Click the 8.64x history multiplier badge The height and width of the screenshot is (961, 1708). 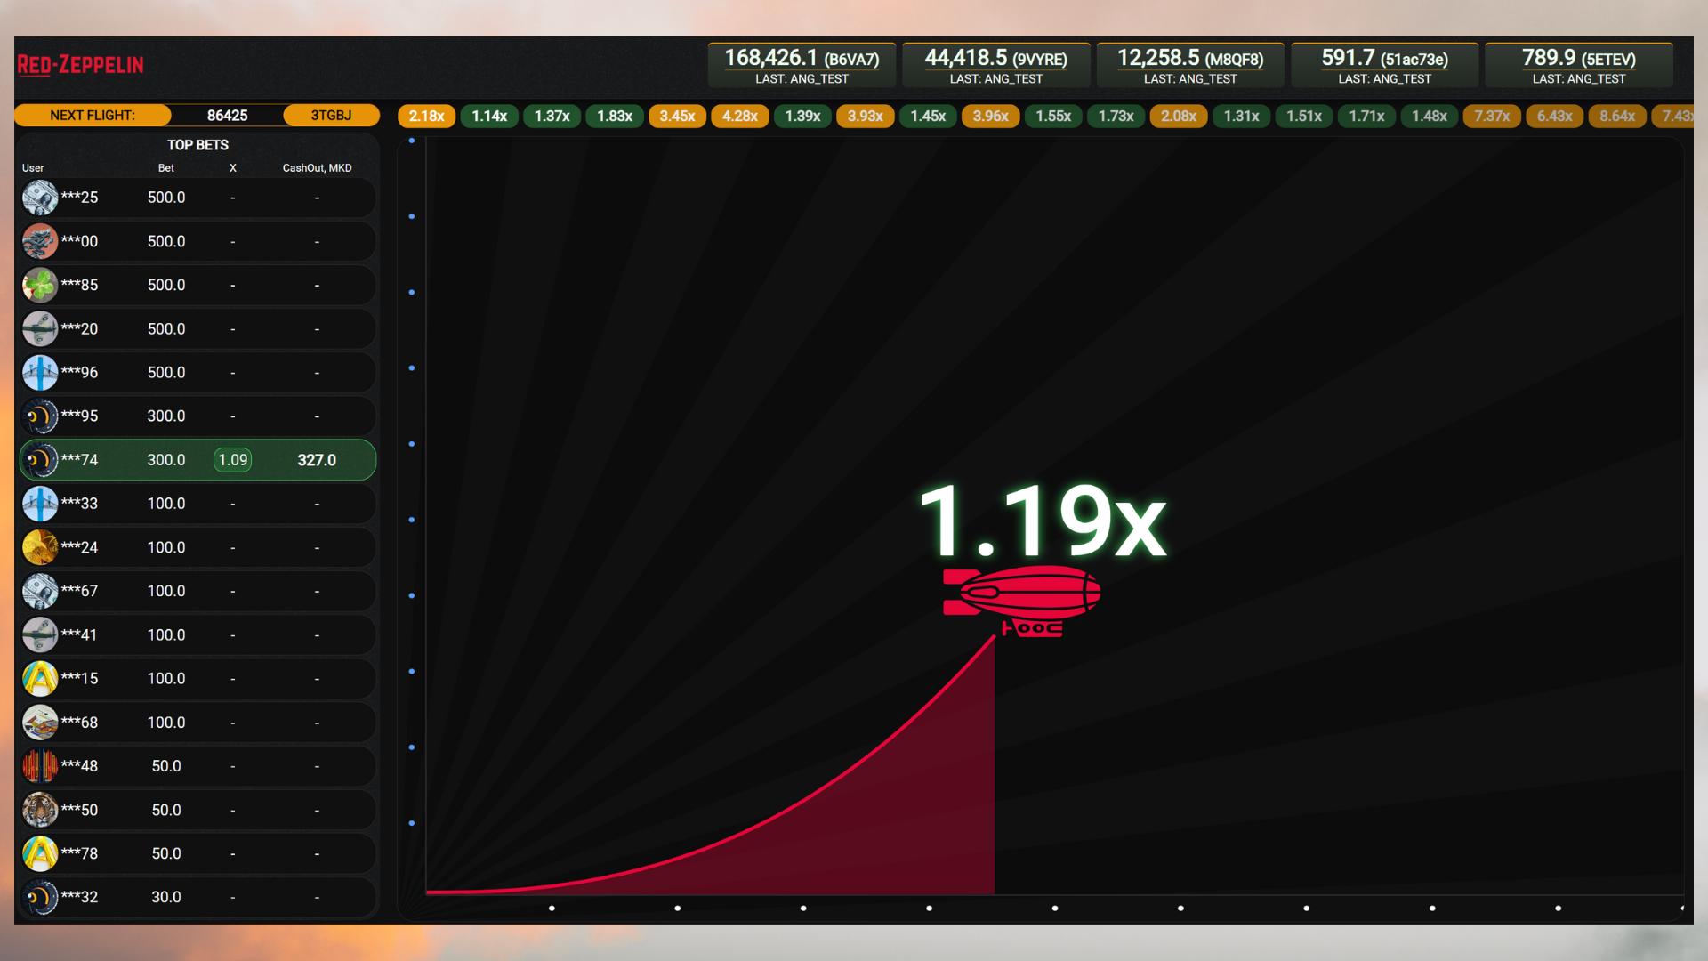tap(1616, 116)
